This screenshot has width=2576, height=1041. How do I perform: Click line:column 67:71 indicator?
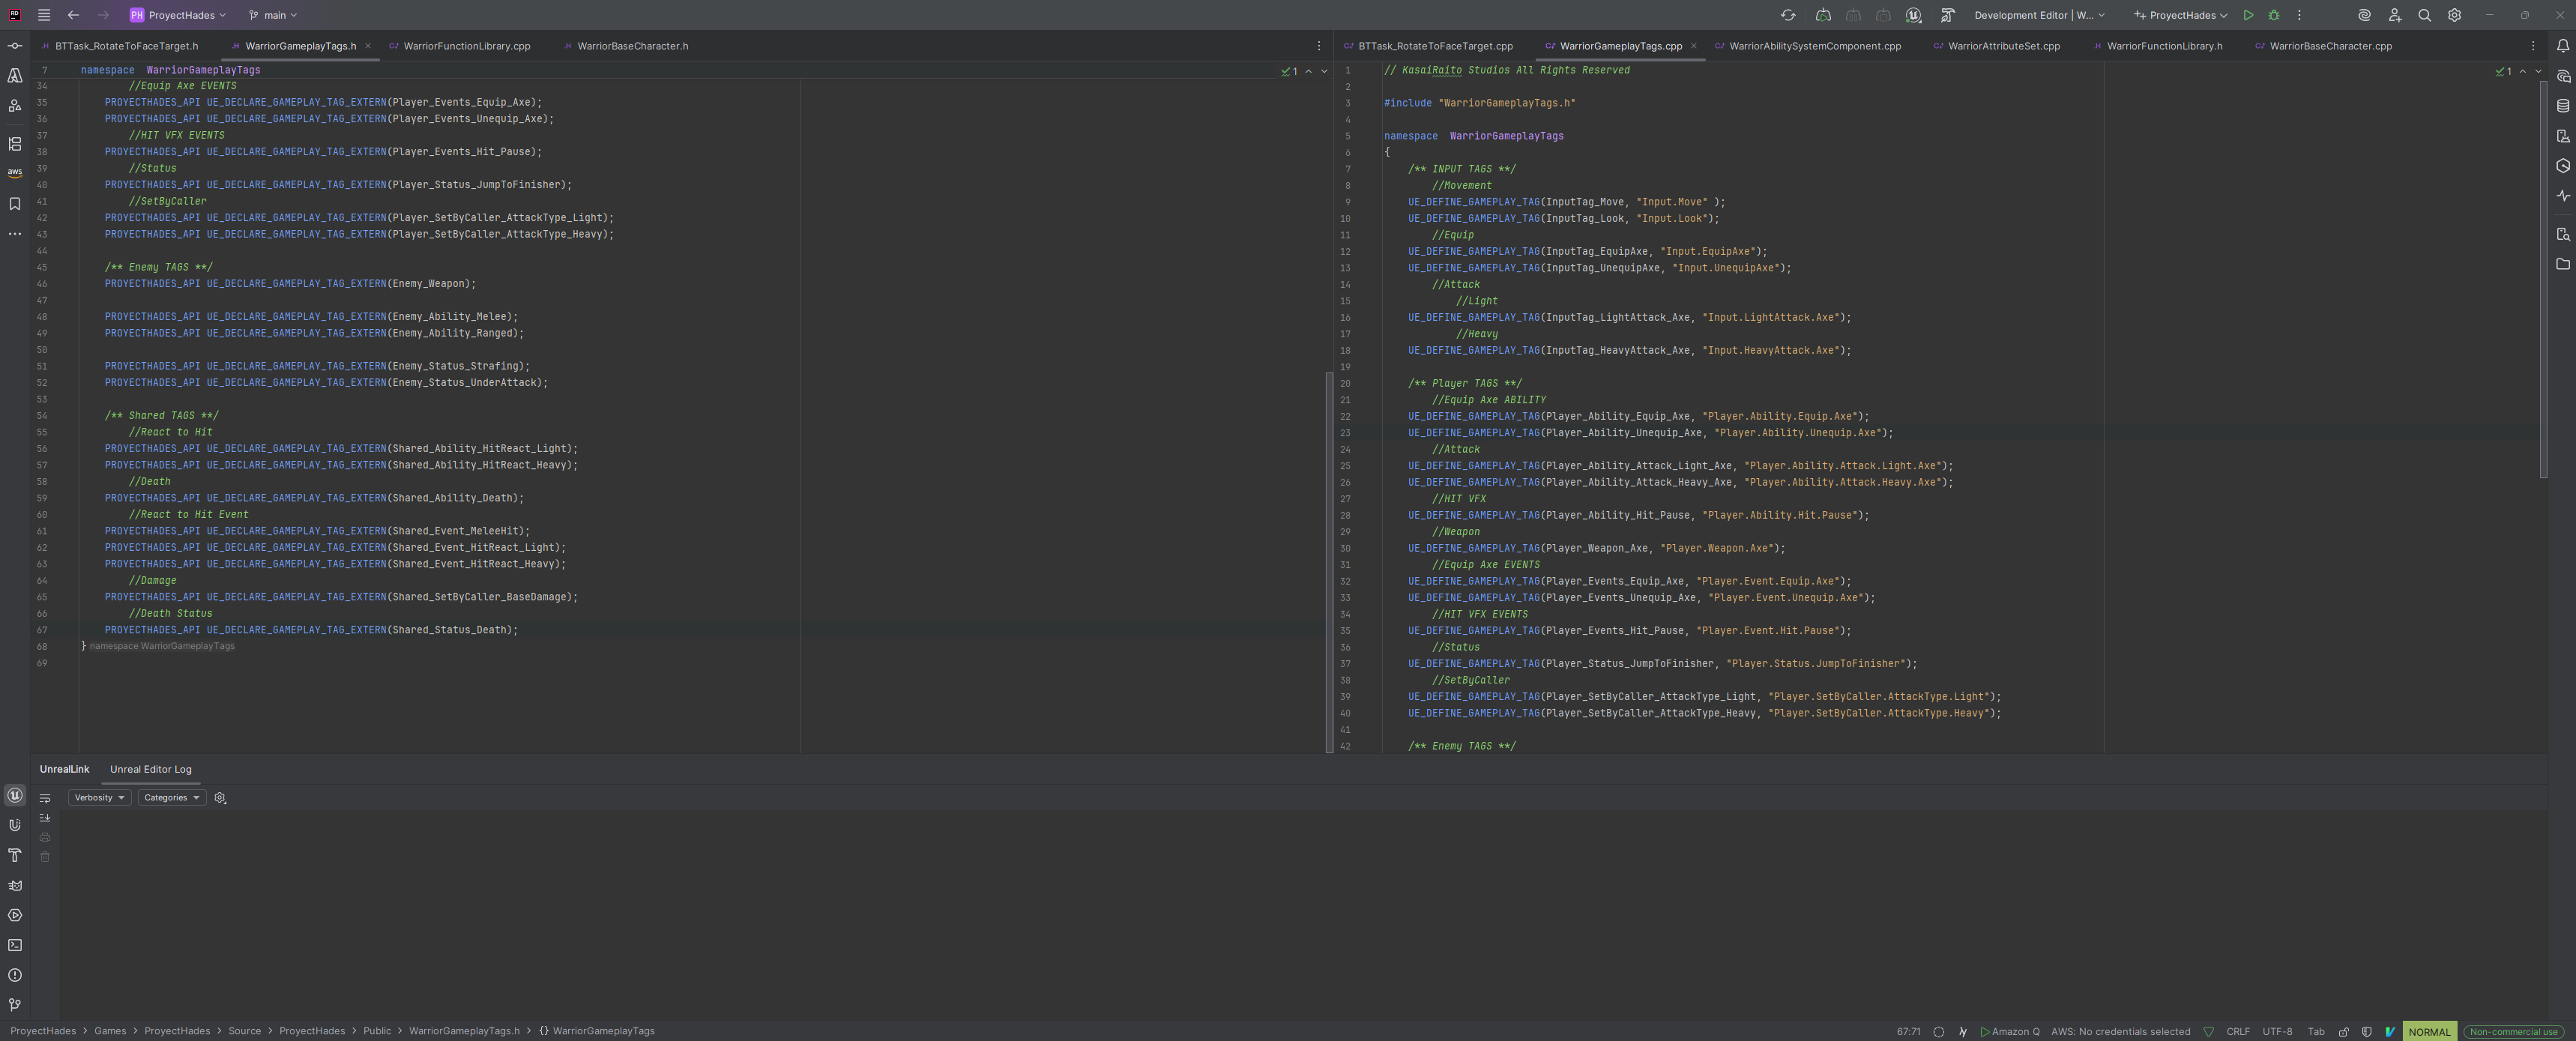point(1908,1032)
